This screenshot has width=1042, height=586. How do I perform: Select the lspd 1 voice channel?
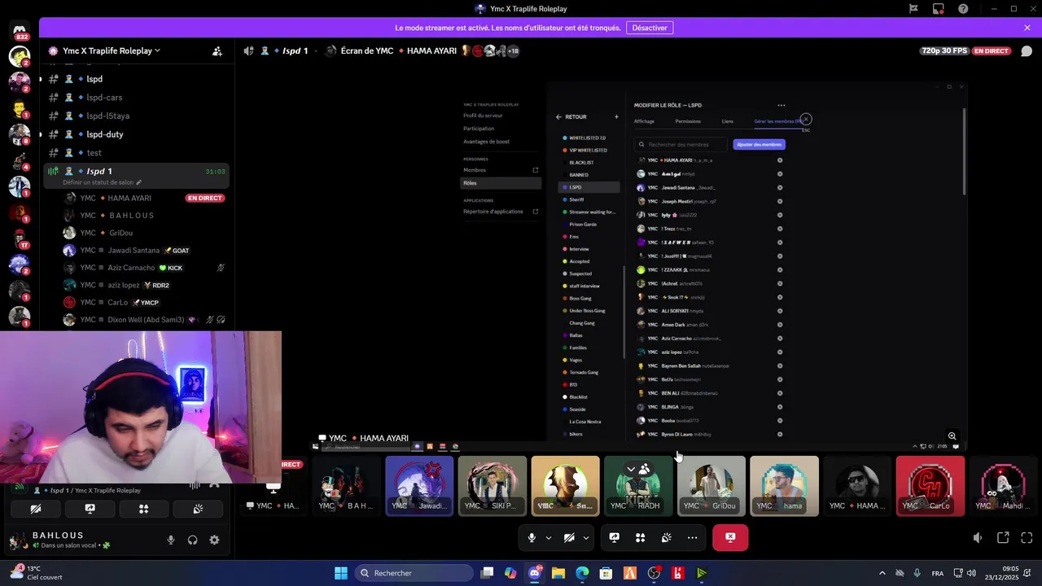[x=136, y=175]
